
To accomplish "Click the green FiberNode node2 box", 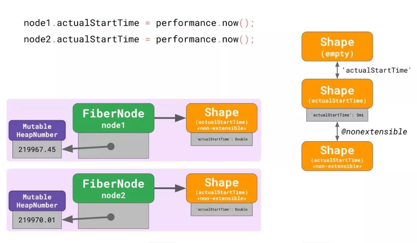I will [114, 188].
